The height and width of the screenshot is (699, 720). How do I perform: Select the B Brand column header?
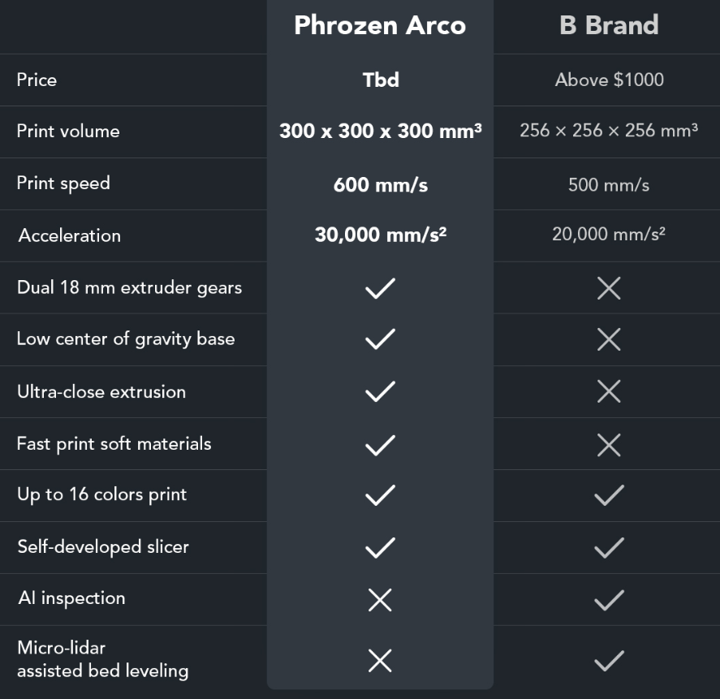[x=609, y=25]
